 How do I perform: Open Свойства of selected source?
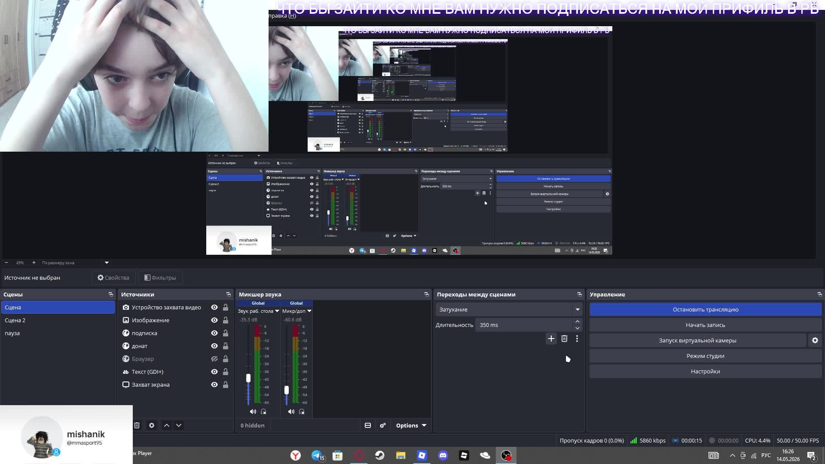(113, 278)
